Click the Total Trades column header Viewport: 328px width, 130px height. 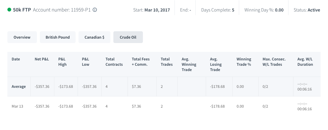[167, 62]
